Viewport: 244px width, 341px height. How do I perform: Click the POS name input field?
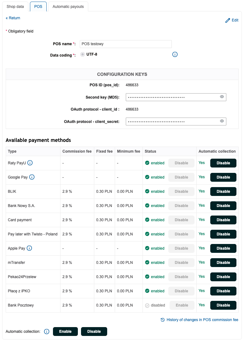(125, 44)
